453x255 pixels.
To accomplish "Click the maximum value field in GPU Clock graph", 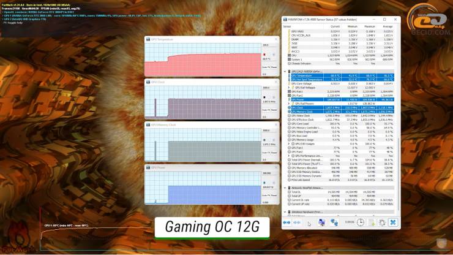I will 269,88.
